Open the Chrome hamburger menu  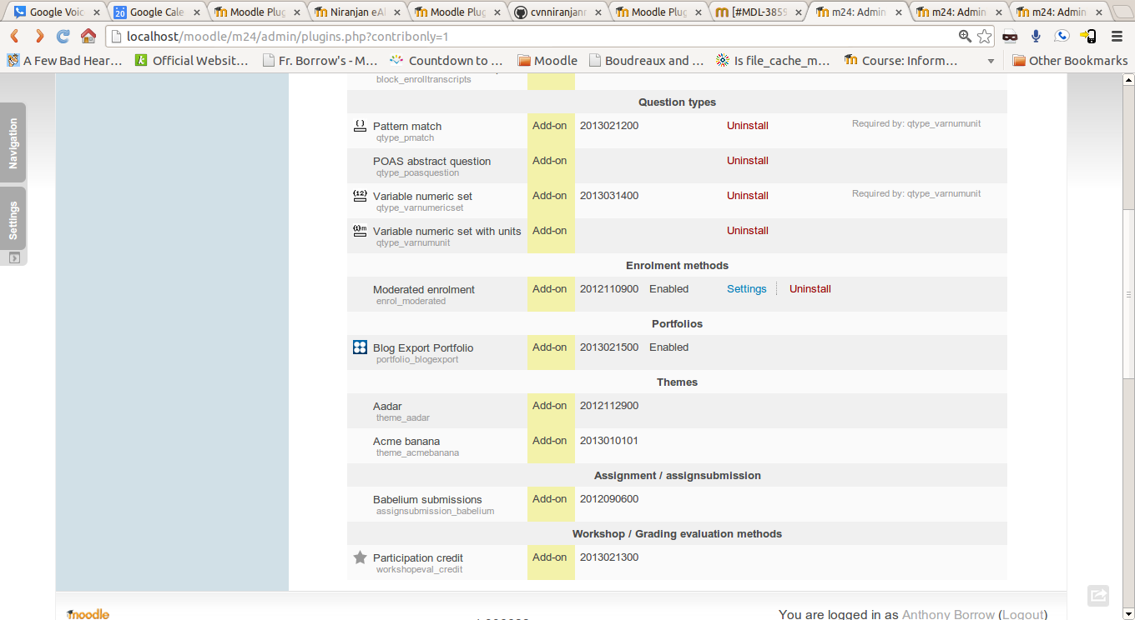coord(1117,37)
